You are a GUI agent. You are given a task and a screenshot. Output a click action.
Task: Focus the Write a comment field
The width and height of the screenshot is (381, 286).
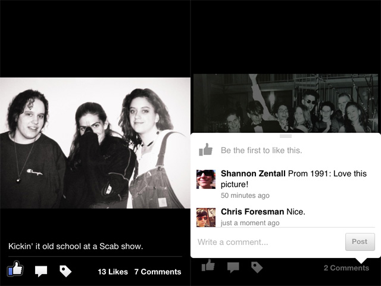pos(270,242)
